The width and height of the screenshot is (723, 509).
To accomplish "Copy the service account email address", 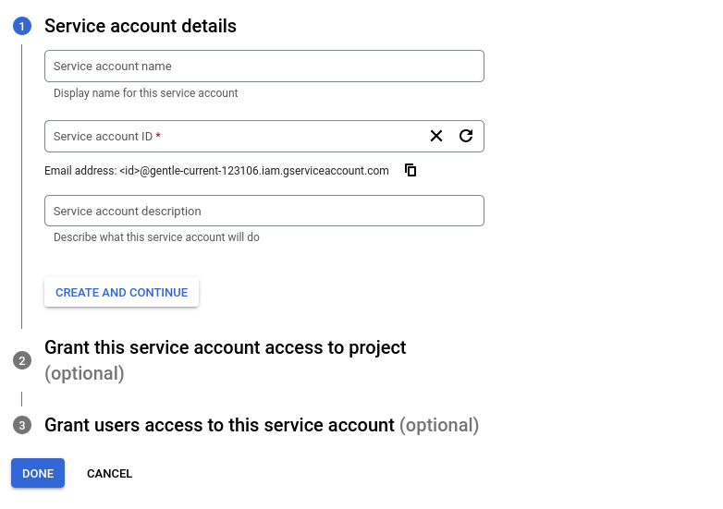I will tap(411, 170).
